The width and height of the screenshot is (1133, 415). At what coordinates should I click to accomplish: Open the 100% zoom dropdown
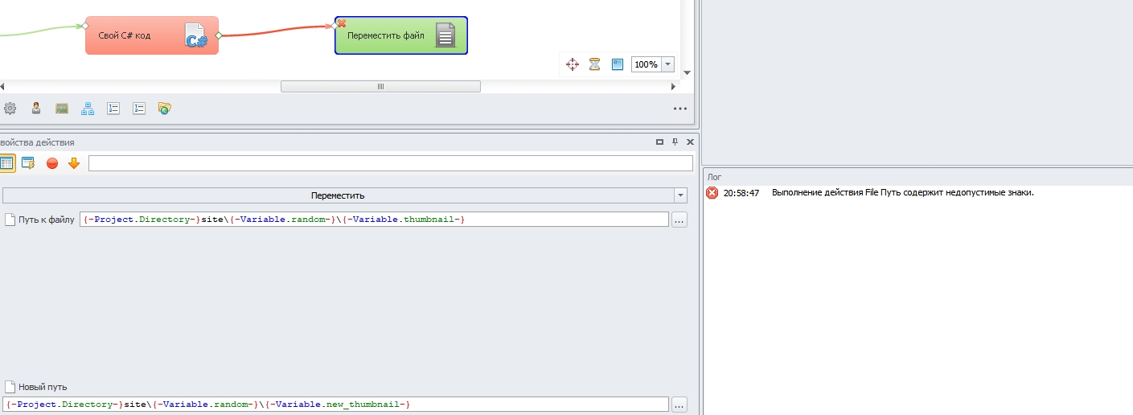tap(667, 64)
